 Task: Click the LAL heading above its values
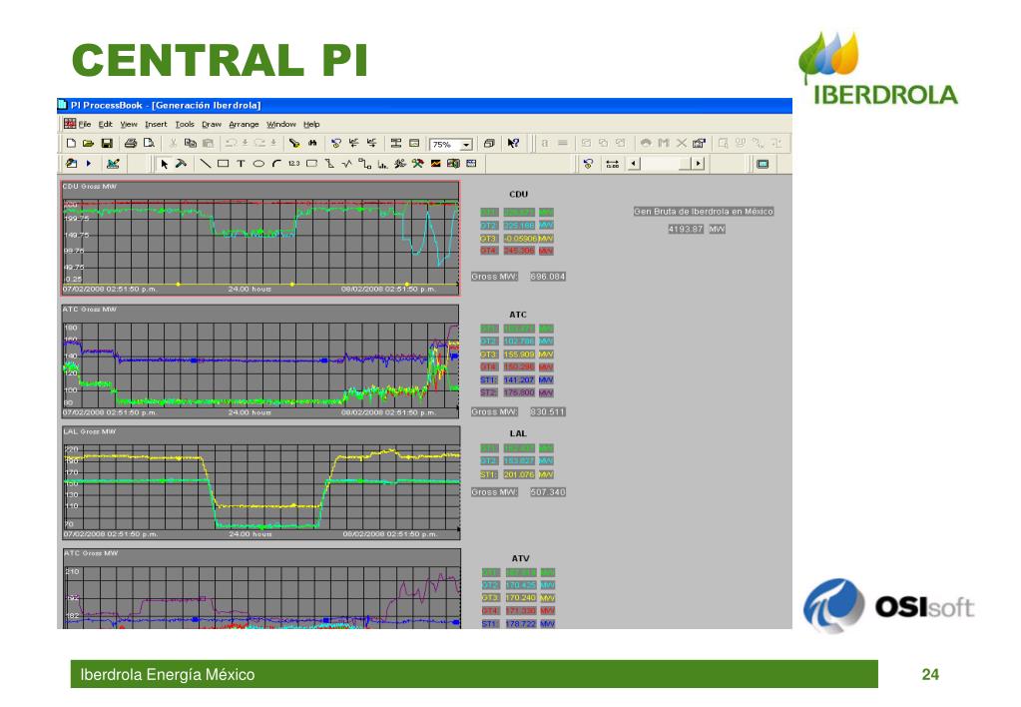click(x=518, y=433)
